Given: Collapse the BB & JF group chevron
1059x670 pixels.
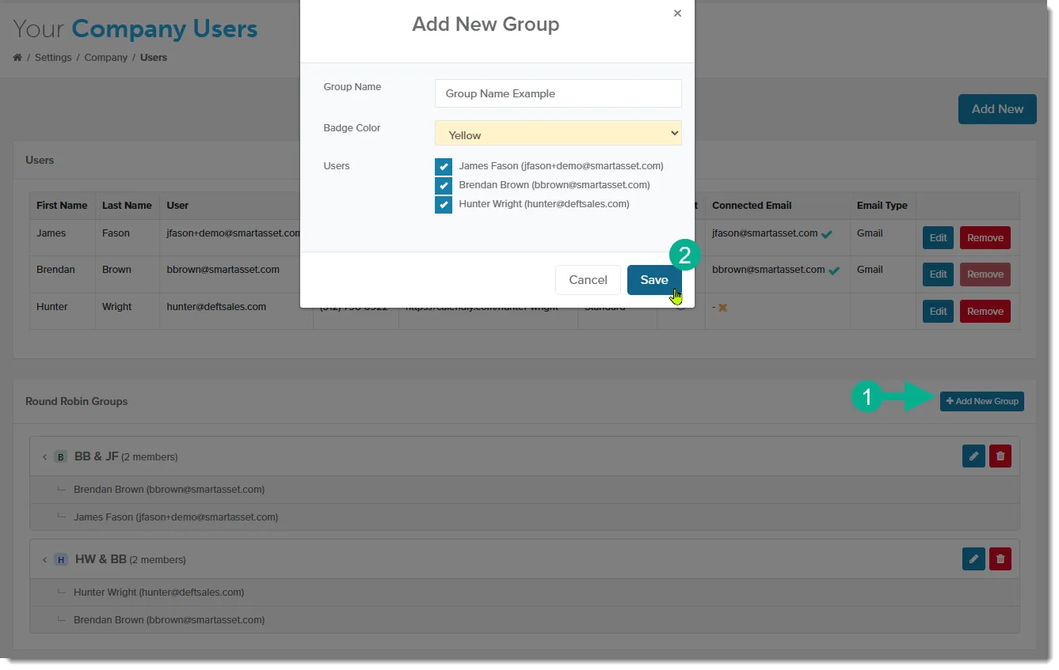Looking at the screenshot, I should tap(45, 457).
